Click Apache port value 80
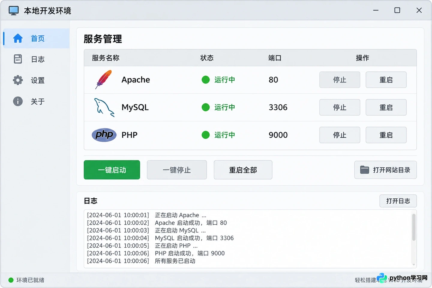This screenshot has height=288, width=432. (x=273, y=80)
